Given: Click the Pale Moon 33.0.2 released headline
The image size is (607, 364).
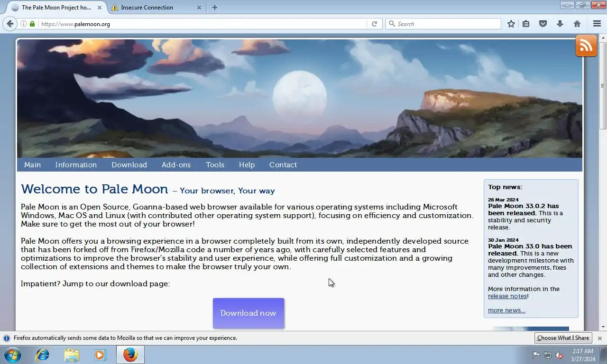Looking at the screenshot, I should coord(524,209).
